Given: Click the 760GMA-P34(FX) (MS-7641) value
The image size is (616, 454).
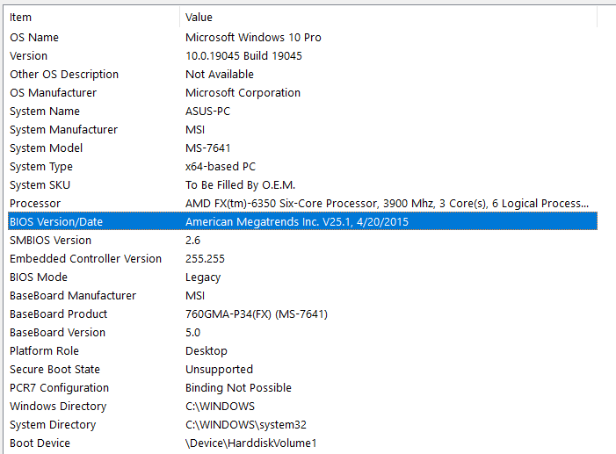Looking at the screenshot, I should 257,313.
